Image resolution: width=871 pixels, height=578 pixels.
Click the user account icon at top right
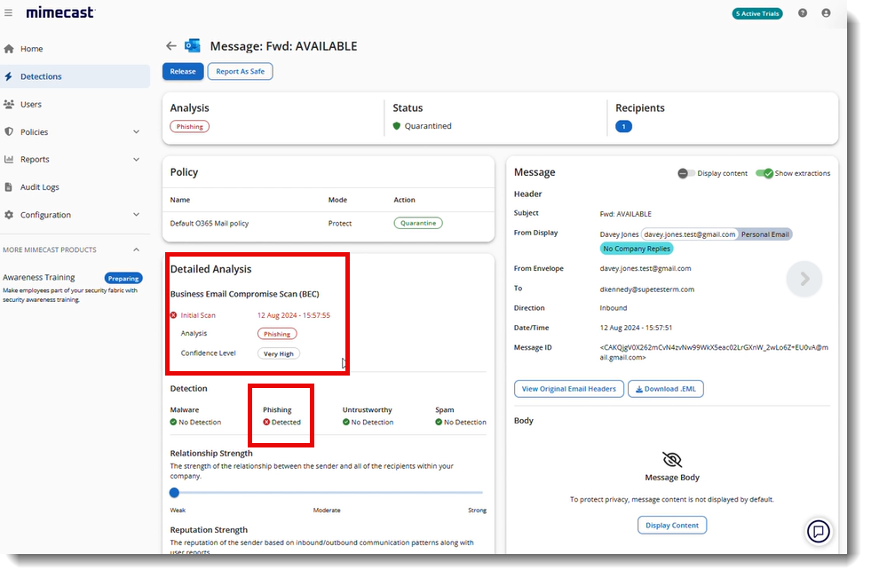click(826, 12)
